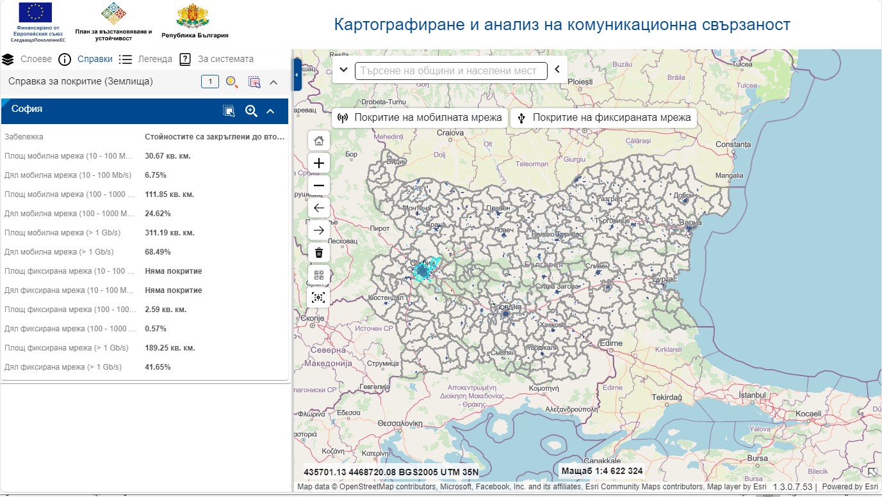The height and width of the screenshot is (497, 882).
Task: Click the value 6.75%
Action: pyautogui.click(x=156, y=175)
